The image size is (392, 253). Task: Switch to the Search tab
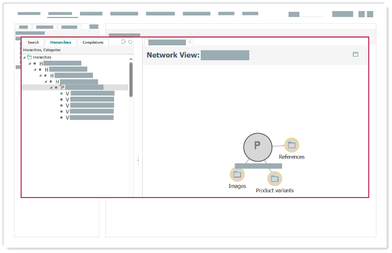click(33, 42)
